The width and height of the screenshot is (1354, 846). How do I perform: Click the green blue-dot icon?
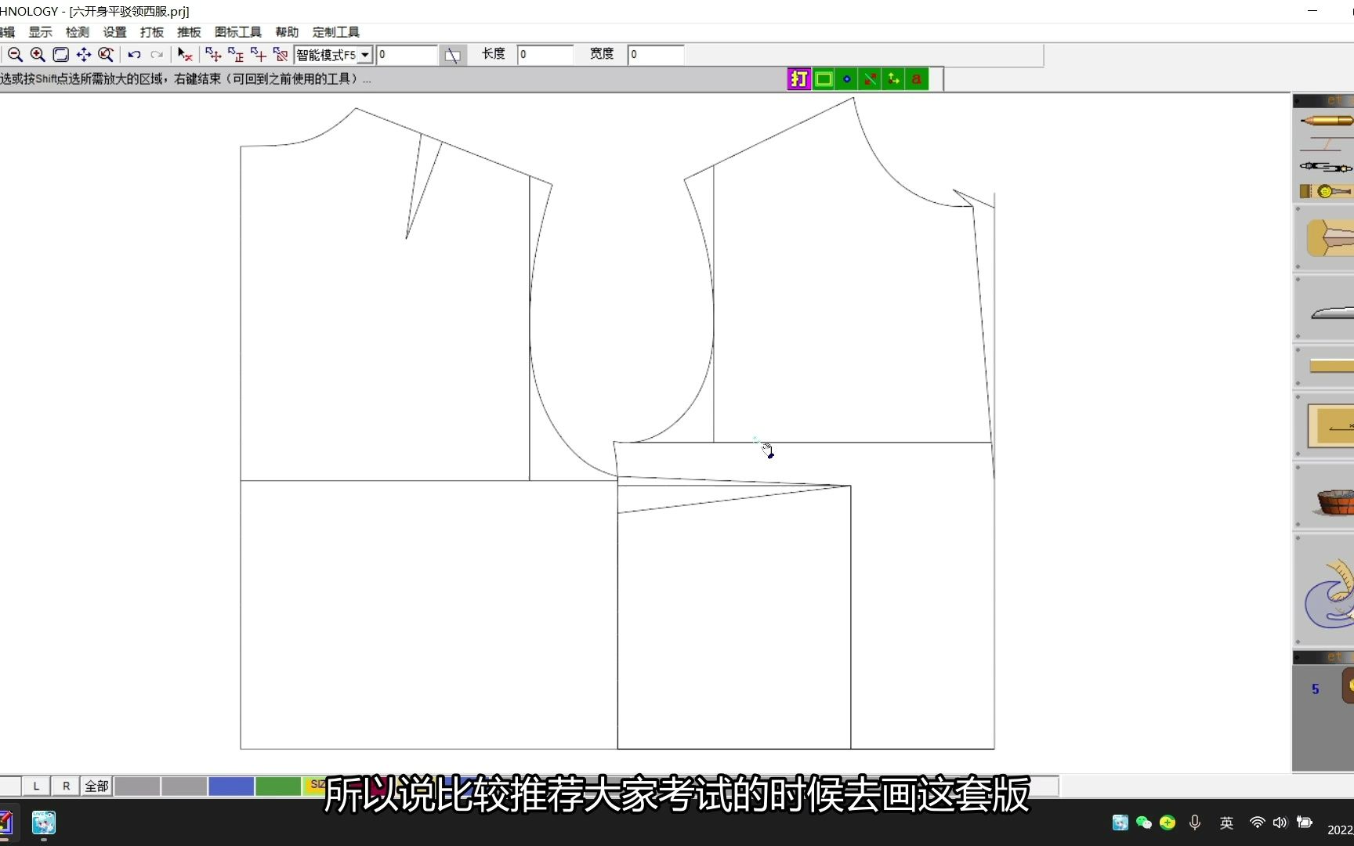point(847,79)
